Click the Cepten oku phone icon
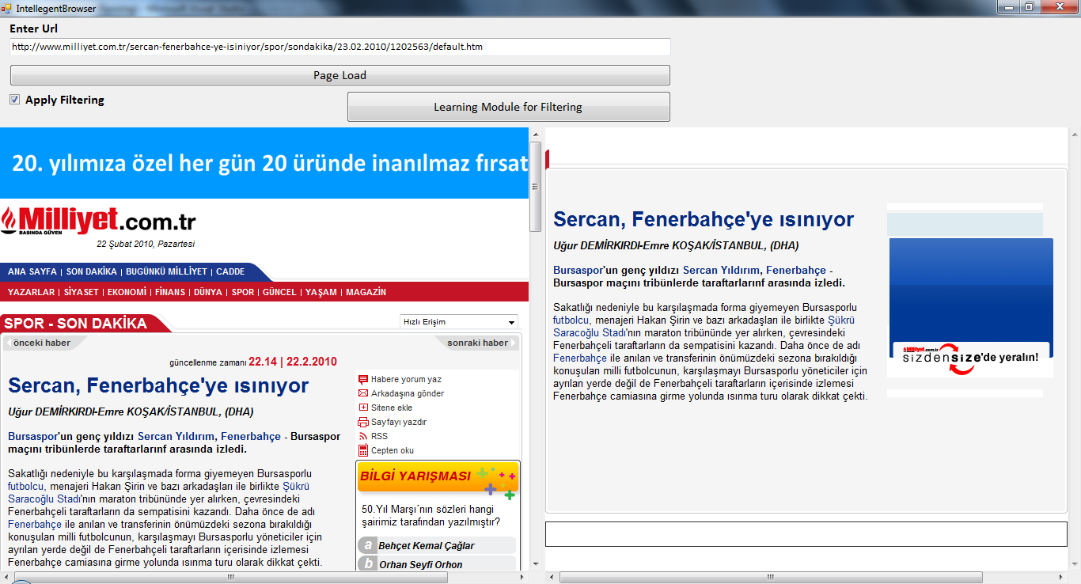Image resolution: width=1081 pixels, height=584 pixels. click(x=363, y=450)
